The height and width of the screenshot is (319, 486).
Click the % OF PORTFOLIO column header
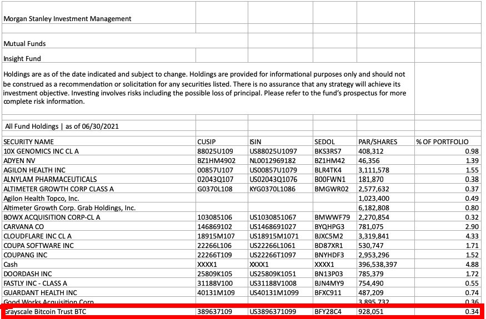click(448, 141)
